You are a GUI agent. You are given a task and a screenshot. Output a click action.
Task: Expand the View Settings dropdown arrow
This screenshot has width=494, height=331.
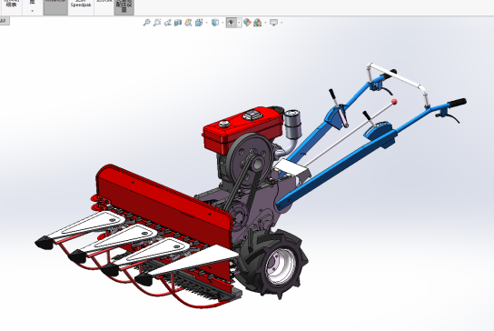(282, 23)
